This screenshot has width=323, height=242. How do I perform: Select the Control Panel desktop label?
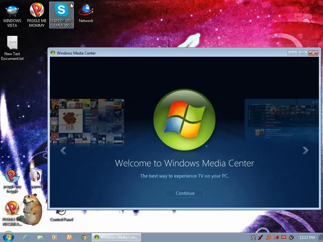[62, 219]
